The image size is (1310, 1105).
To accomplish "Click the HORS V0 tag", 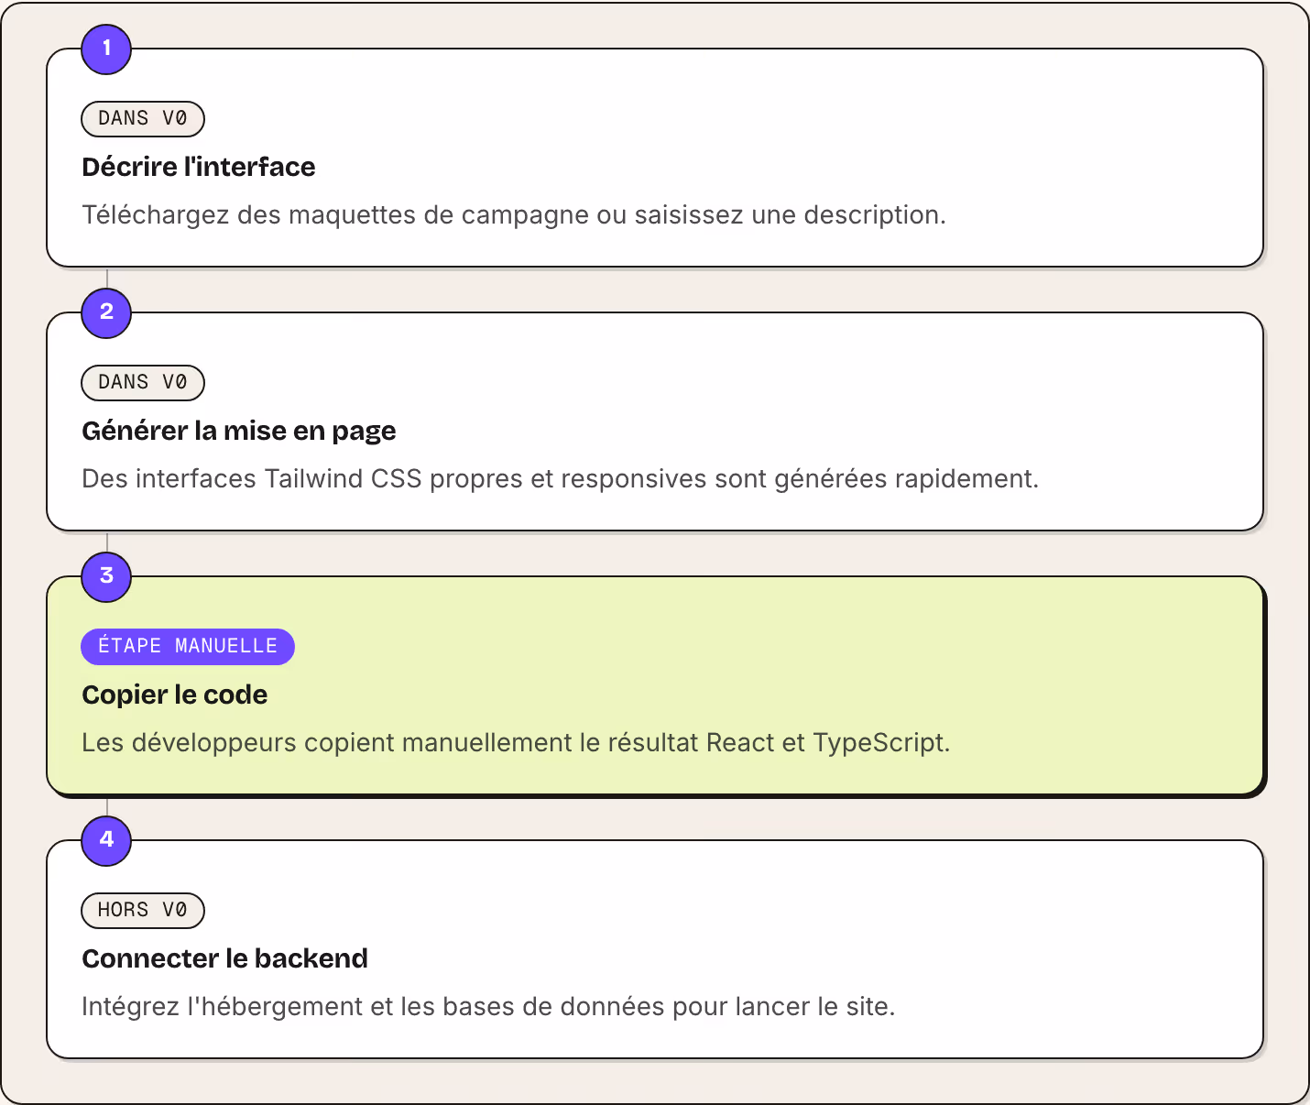I will [143, 910].
